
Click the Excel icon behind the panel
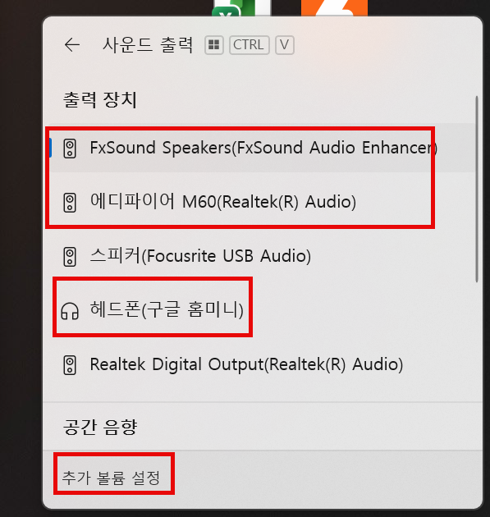(233, 8)
